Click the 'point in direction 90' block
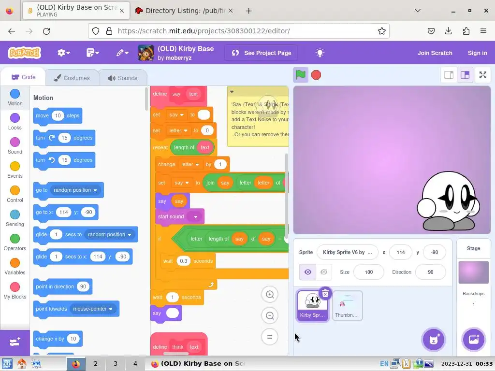 63,287
